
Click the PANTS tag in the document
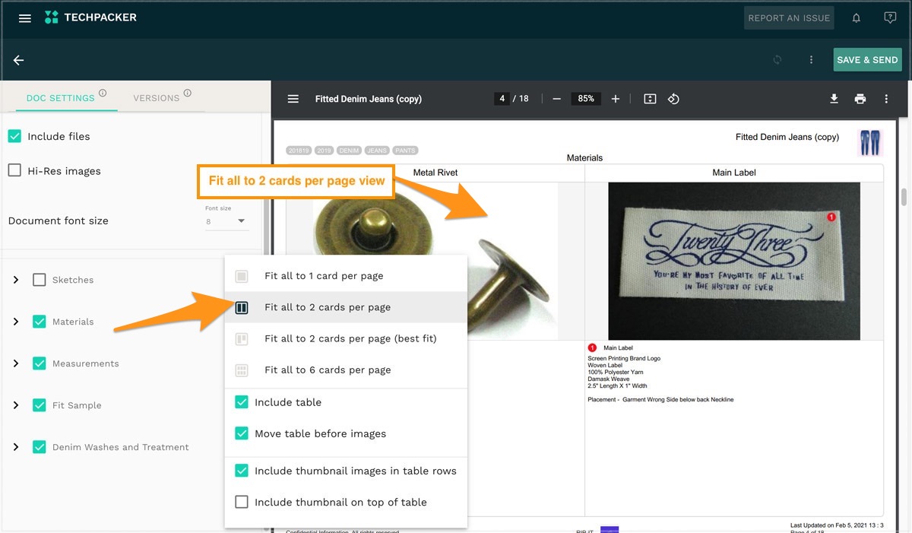pos(405,151)
